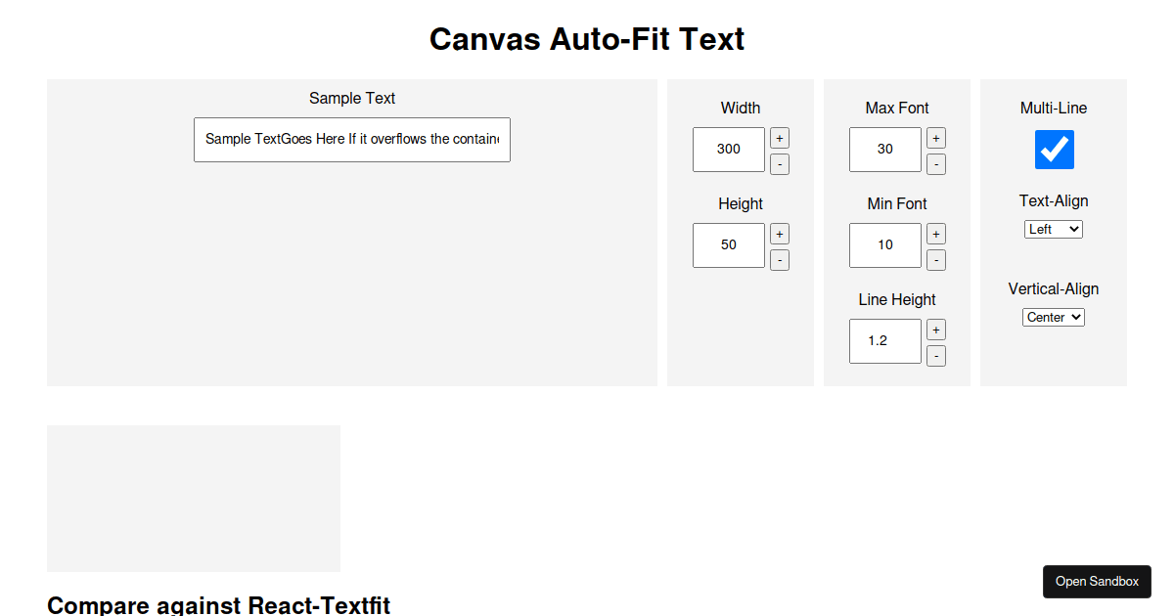Open the Text-Align dropdown showing Left

pyautogui.click(x=1053, y=228)
